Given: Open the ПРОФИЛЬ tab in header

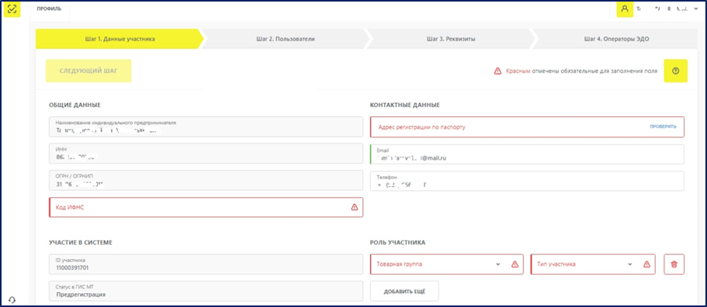Looking at the screenshot, I should tap(49, 9).
